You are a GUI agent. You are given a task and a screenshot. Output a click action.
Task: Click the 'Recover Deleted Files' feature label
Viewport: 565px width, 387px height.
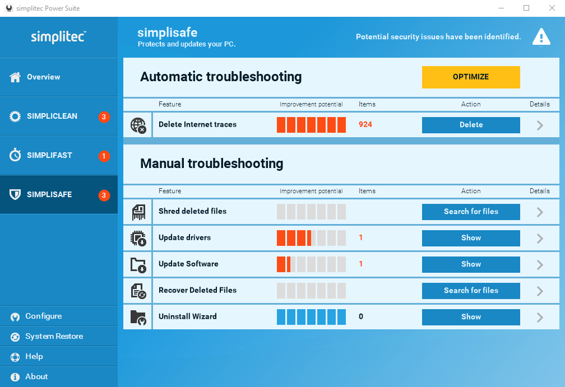[197, 290]
